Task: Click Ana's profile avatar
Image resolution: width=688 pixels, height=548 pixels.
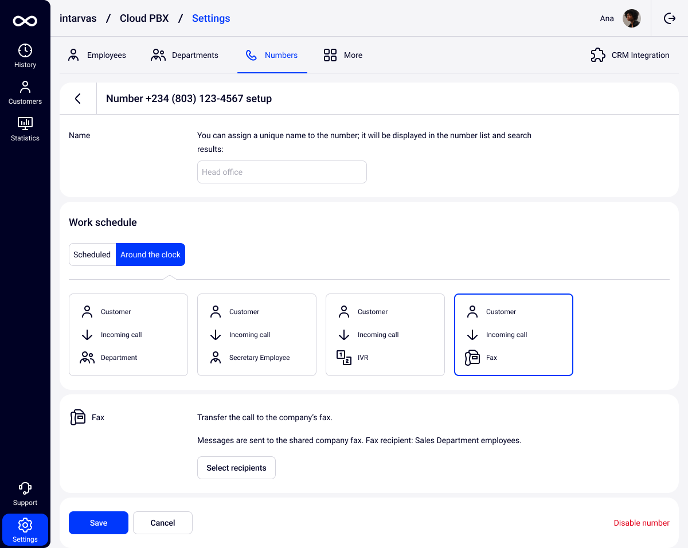Action: pyautogui.click(x=632, y=18)
